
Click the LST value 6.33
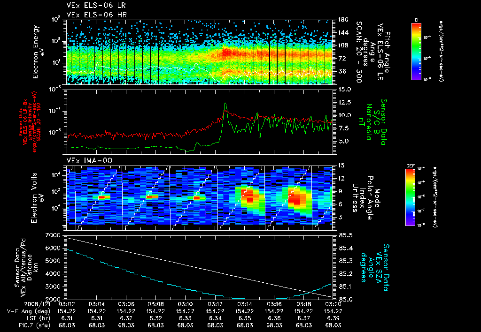[x=185, y=318]
